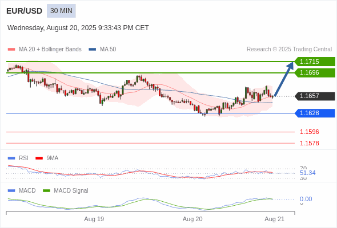
Task: Click the green MACD Signal swatch
Action: click(46, 191)
